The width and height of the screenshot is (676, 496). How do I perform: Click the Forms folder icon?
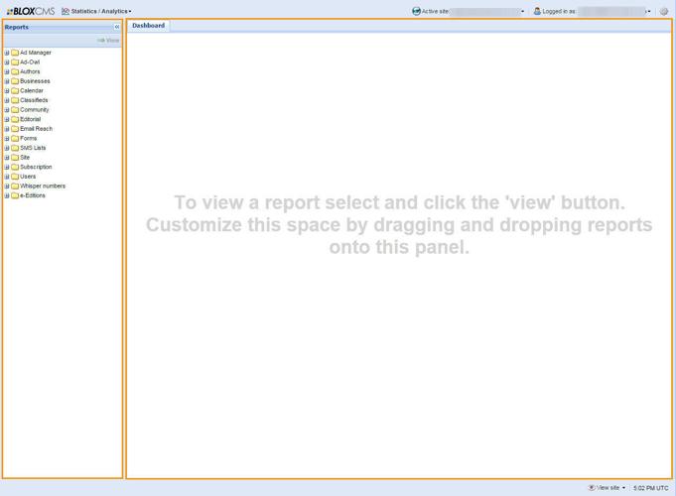(15, 138)
